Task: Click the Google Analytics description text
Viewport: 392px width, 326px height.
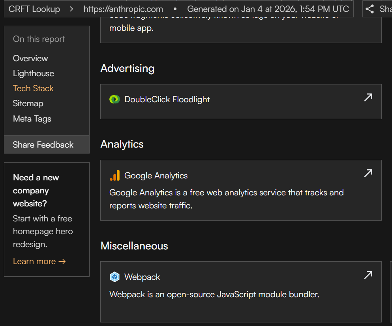Action: [226, 199]
